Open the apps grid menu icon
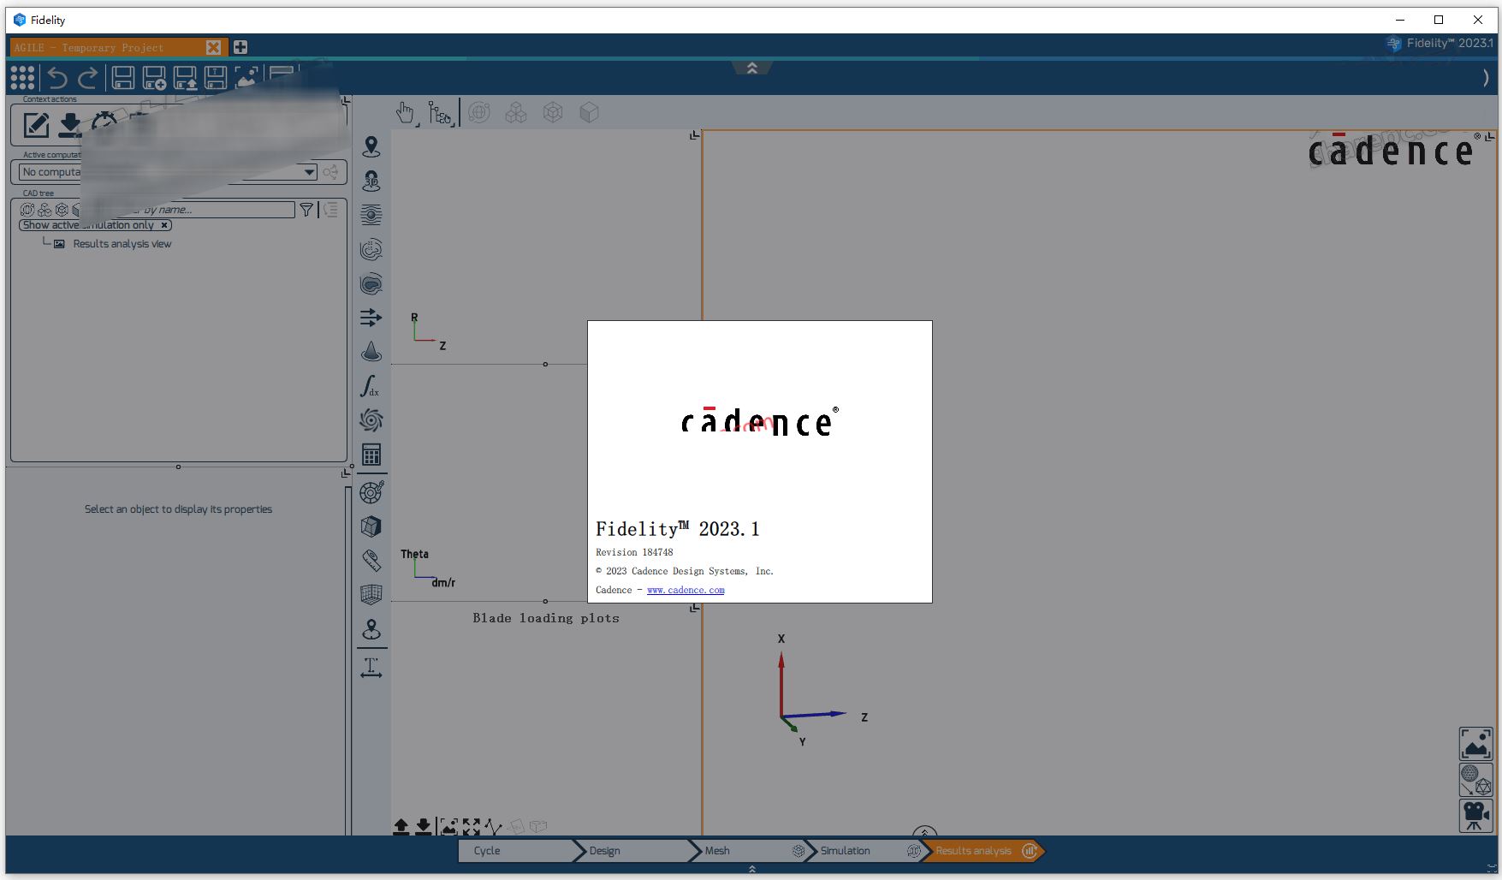 point(22,78)
